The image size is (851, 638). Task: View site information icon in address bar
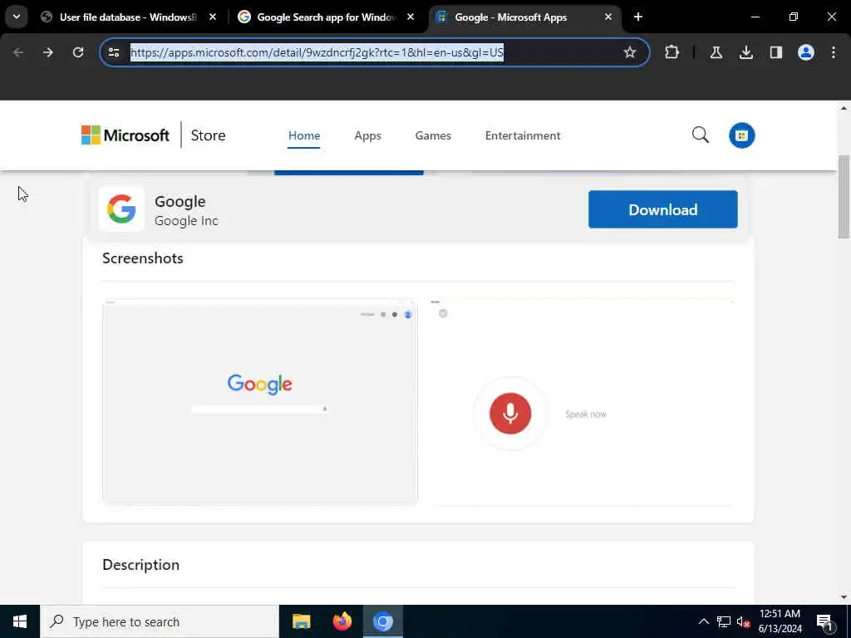tap(114, 52)
